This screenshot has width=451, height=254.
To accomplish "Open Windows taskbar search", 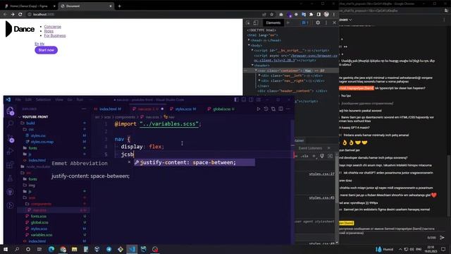I will pyautogui.click(x=17, y=249).
